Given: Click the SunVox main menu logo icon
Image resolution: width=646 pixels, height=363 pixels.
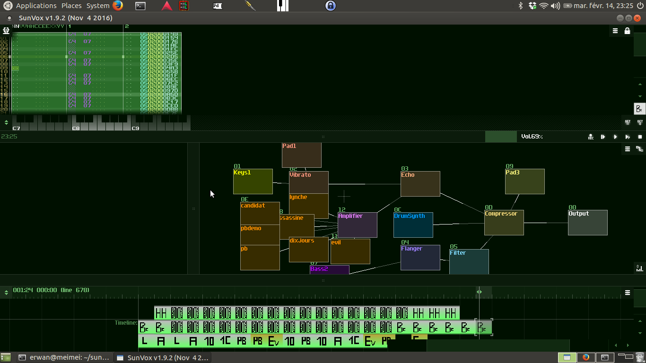Looking at the screenshot, I should tap(6, 31).
